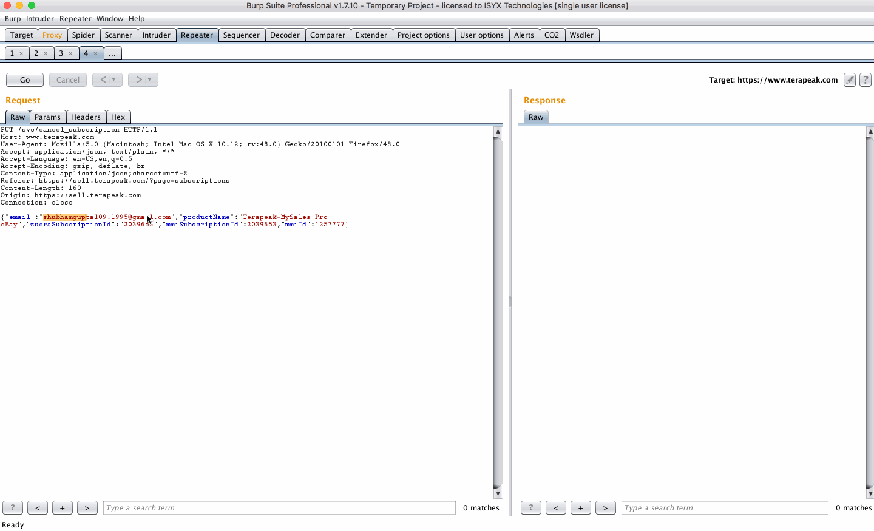Close Repeater tab 3

70,53
